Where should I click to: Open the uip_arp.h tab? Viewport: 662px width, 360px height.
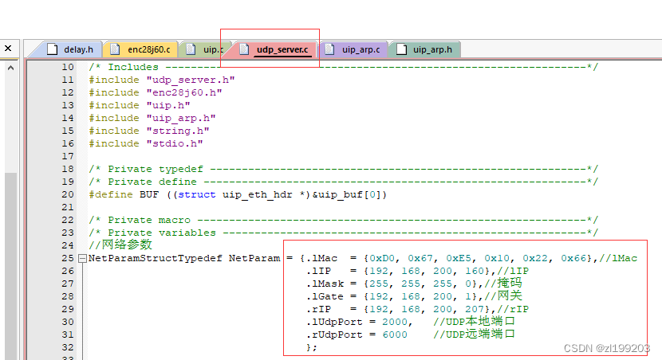[425, 49]
